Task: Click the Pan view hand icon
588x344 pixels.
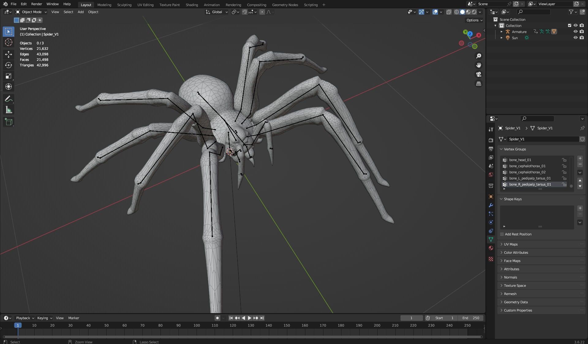Action: pos(479,65)
